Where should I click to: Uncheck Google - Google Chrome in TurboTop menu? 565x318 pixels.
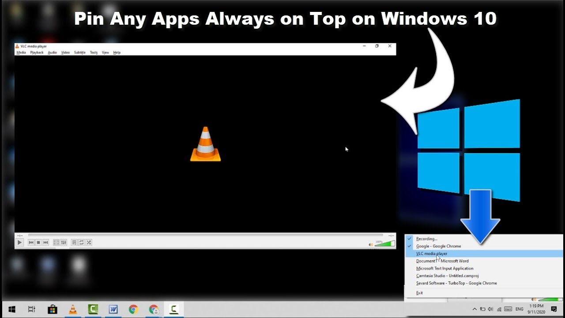[x=484, y=246]
